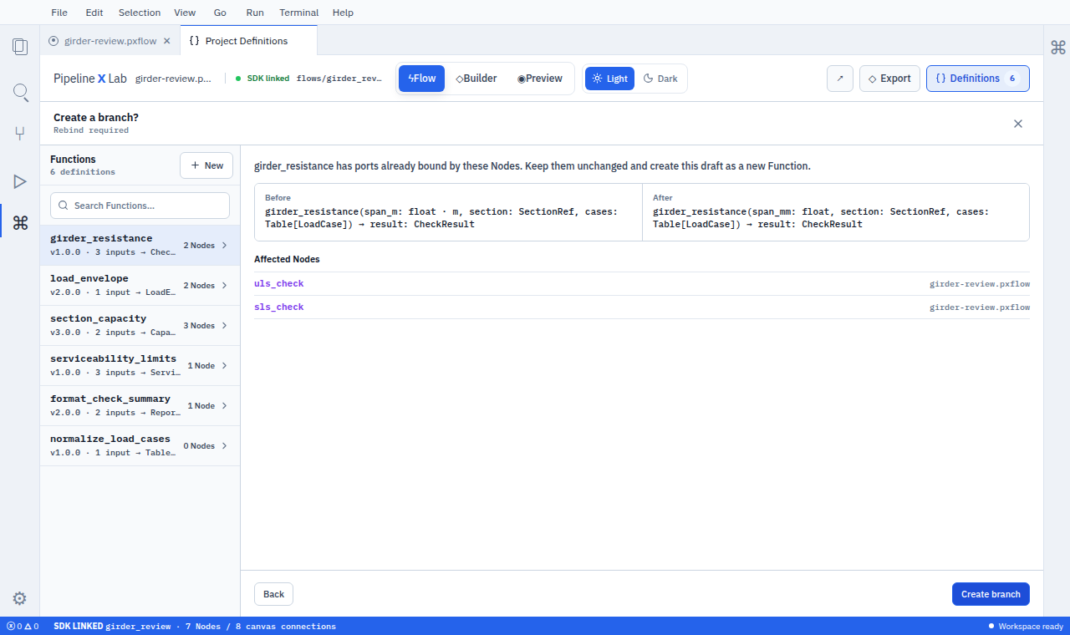Switch to Light theme
The image size is (1070, 635).
[x=609, y=79]
